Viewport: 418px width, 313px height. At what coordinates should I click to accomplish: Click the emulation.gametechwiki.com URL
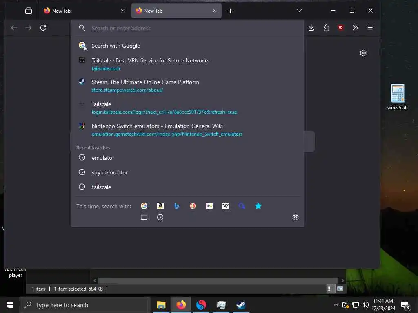click(x=167, y=134)
